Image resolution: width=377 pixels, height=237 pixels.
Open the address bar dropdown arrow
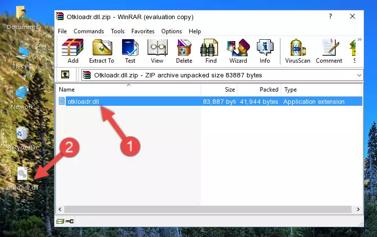359,75
